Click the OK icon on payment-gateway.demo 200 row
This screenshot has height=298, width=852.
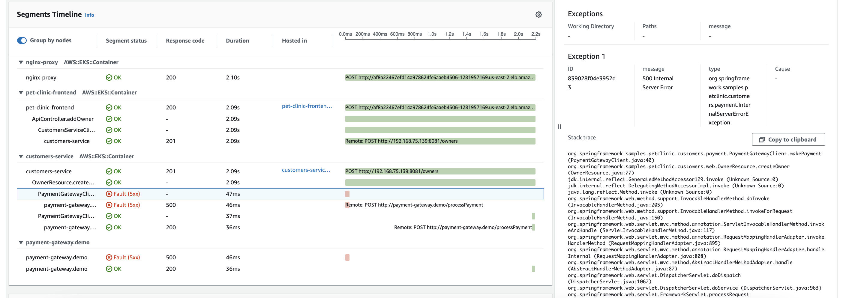pyautogui.click(x=109, y=269)
